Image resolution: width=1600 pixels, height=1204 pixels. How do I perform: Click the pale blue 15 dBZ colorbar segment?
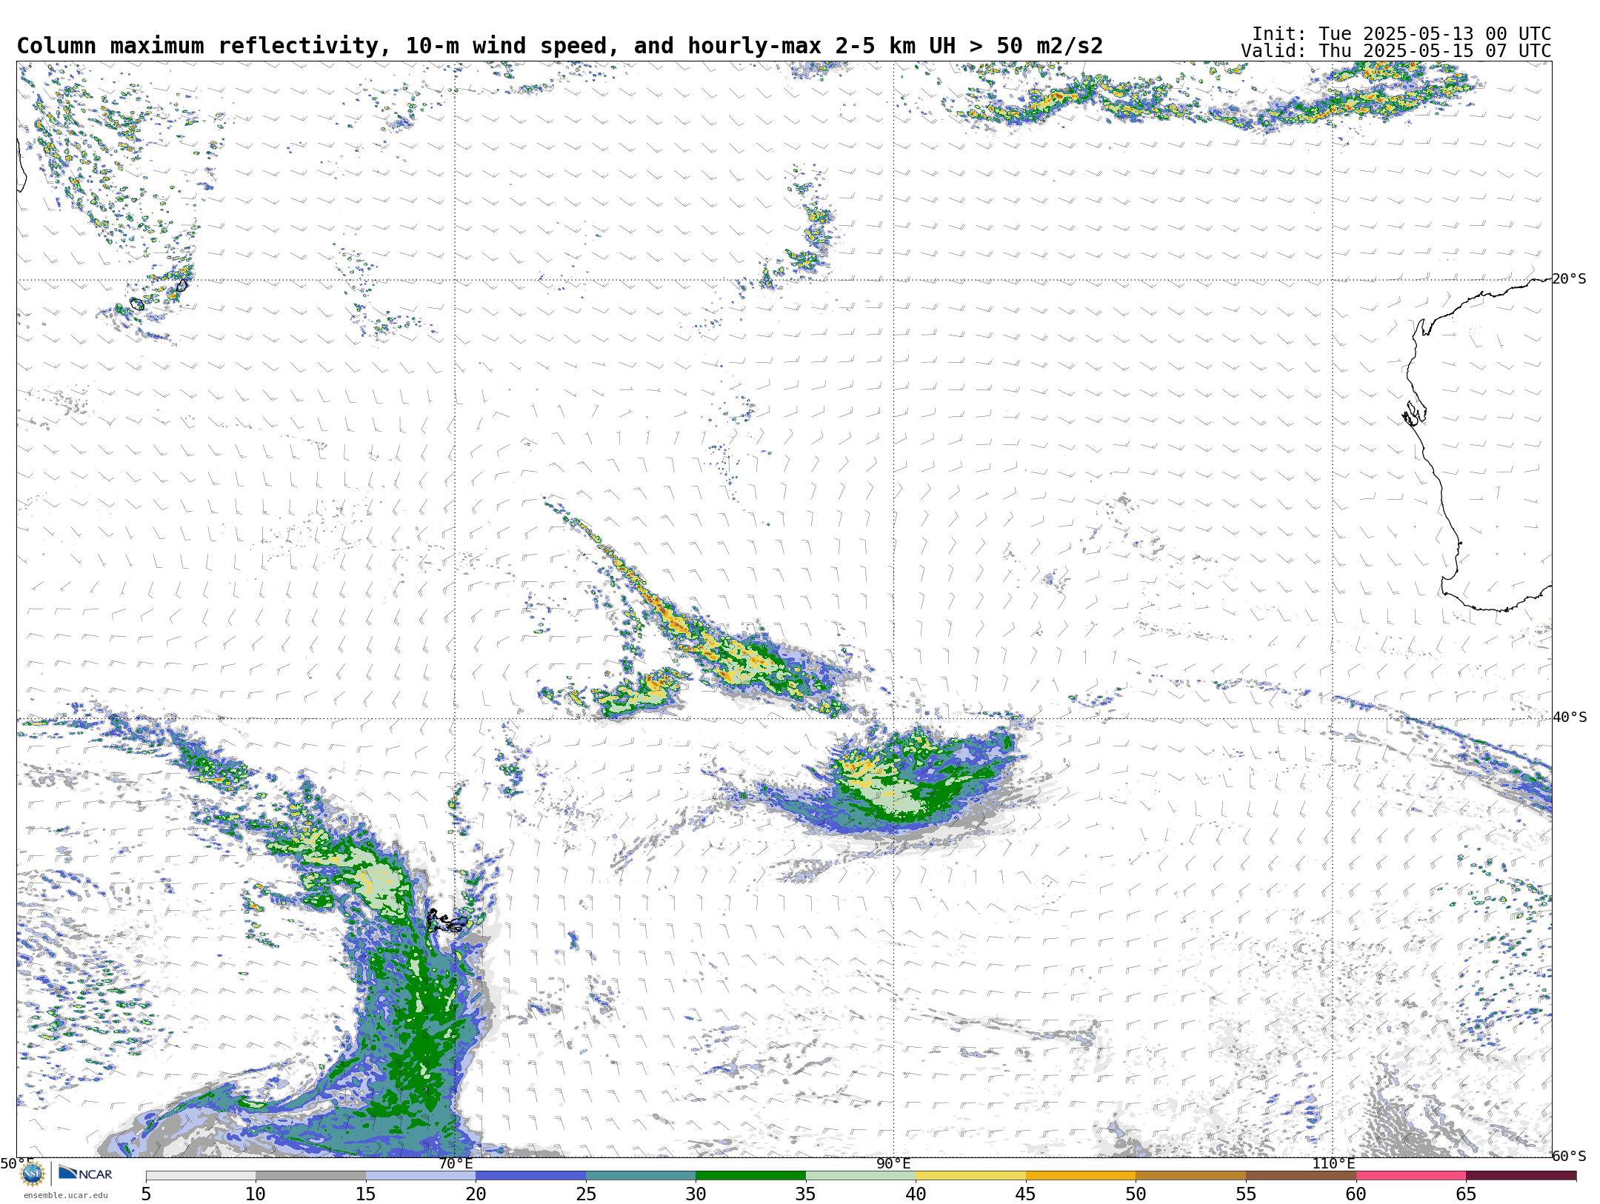pos(421,1176)
